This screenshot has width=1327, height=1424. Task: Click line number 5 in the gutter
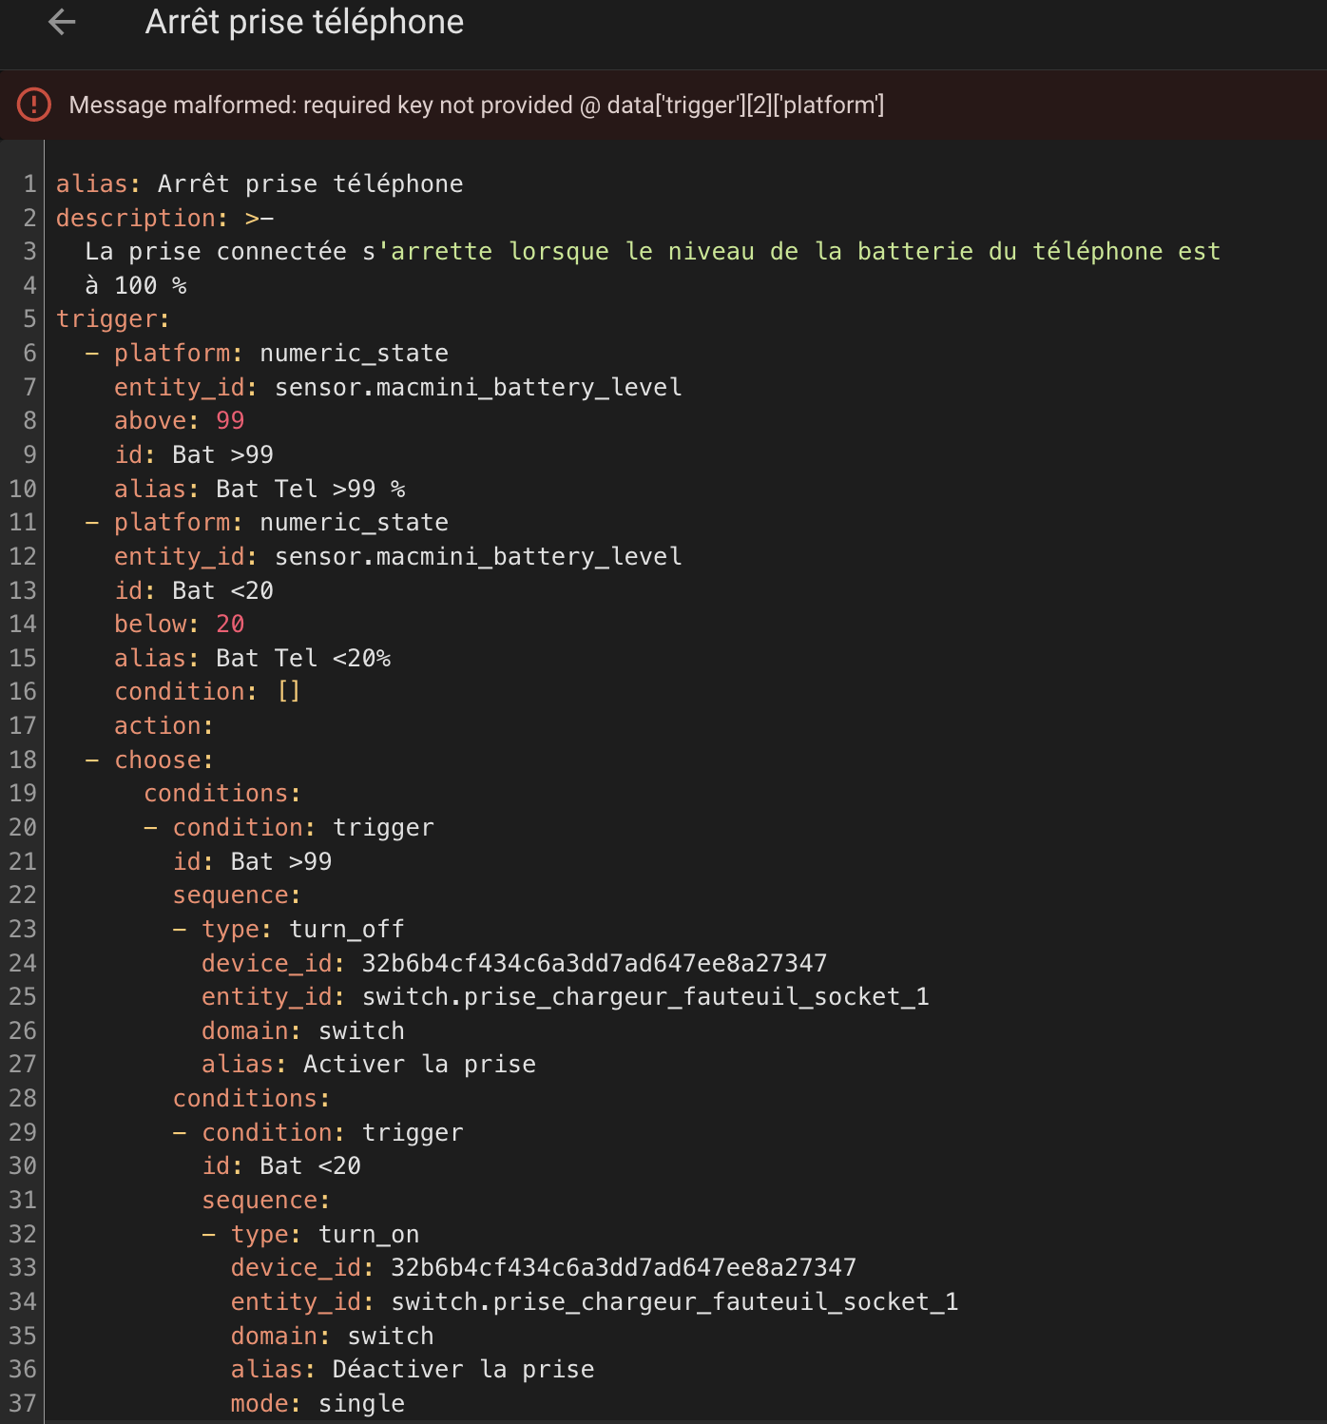(29, 318)
